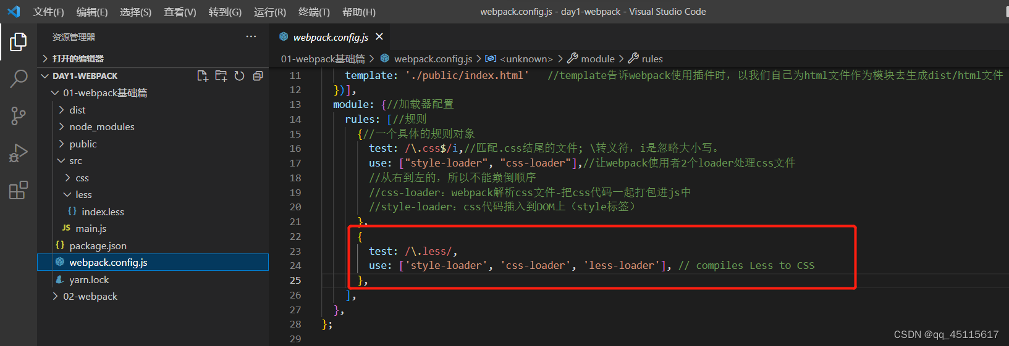The height and width of the screenshot is (346, 1009).
Task: Click 'rules:' keyword on line 14
Action: [x=363, y=119]
